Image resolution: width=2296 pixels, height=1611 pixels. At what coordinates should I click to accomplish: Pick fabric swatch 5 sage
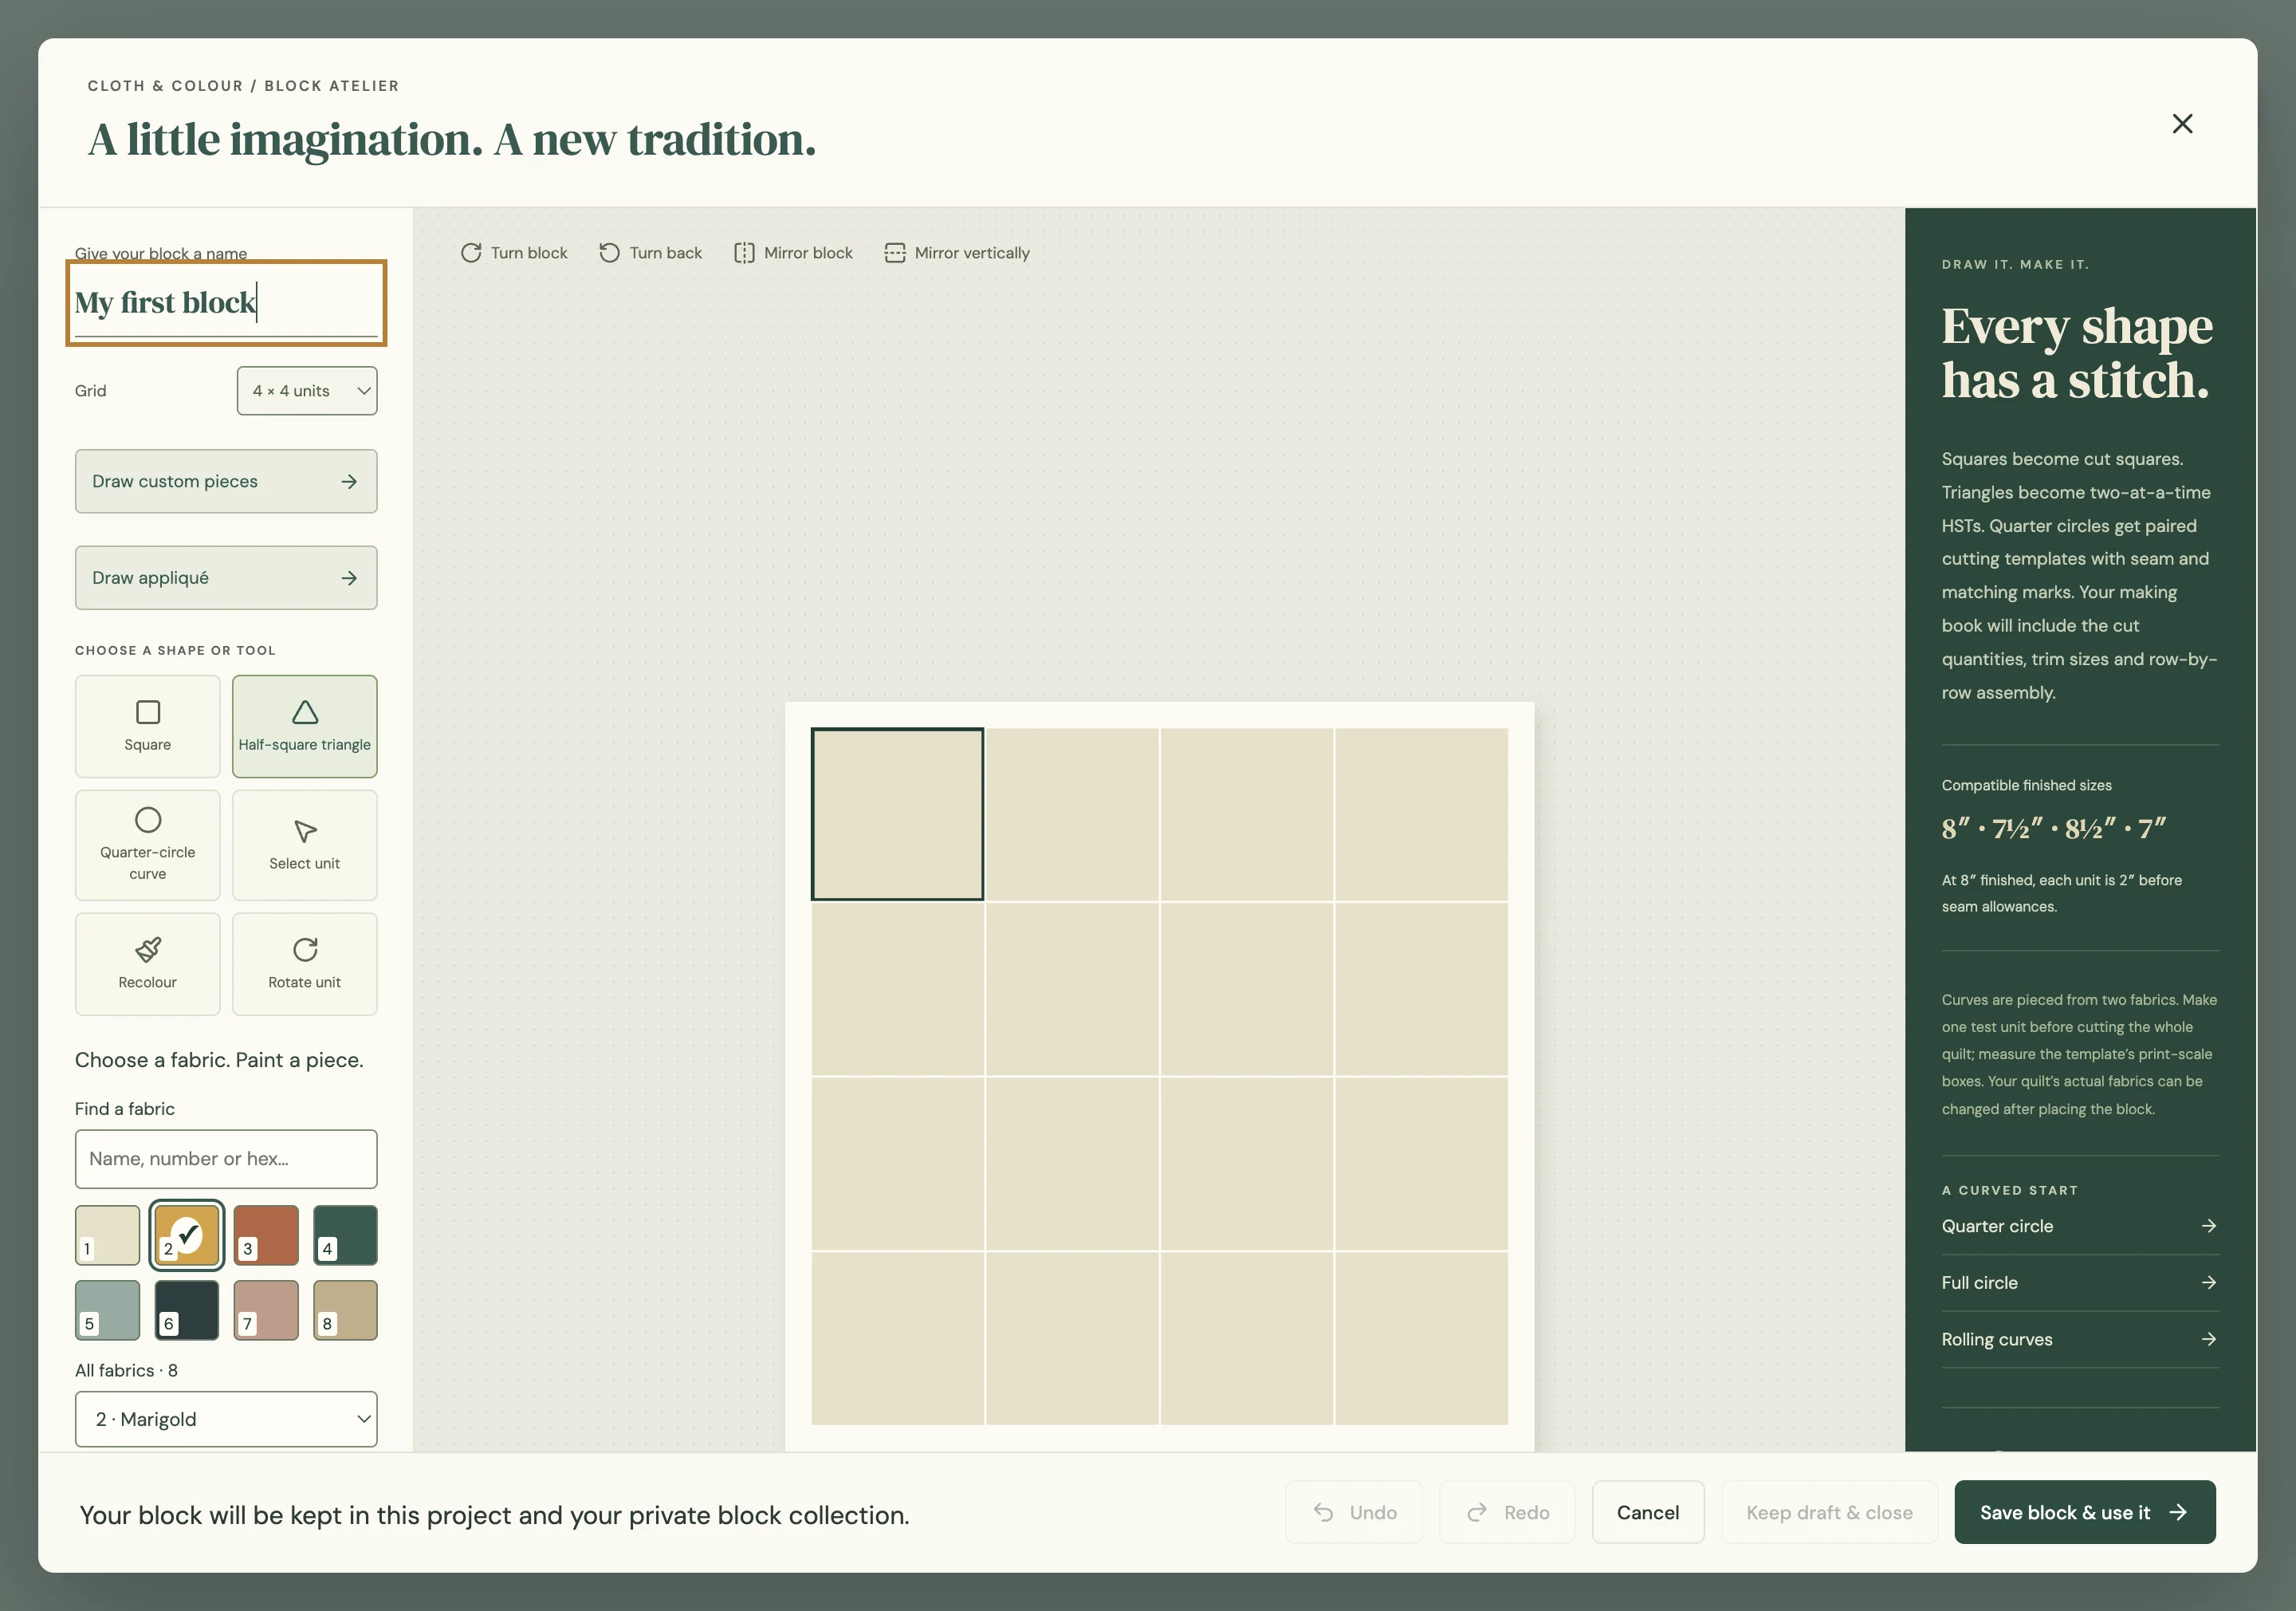(107, 1310)
